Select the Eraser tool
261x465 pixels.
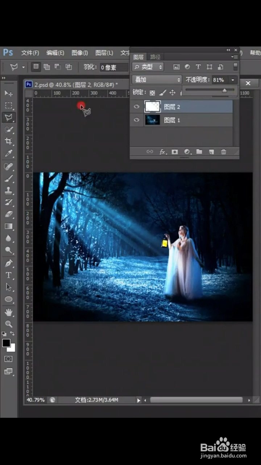9,214
